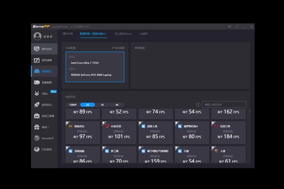
Task: Toggle favorite star on the 184 FPS card
Action: coord(213,123)
